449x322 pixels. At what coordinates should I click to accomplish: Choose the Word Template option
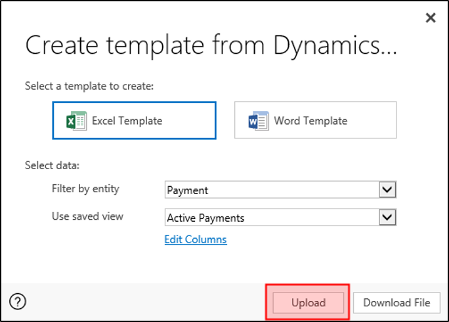[315, 120]
